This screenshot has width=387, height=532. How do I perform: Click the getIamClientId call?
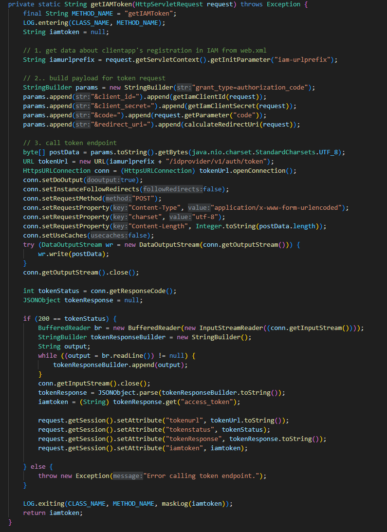click(199, 97)
